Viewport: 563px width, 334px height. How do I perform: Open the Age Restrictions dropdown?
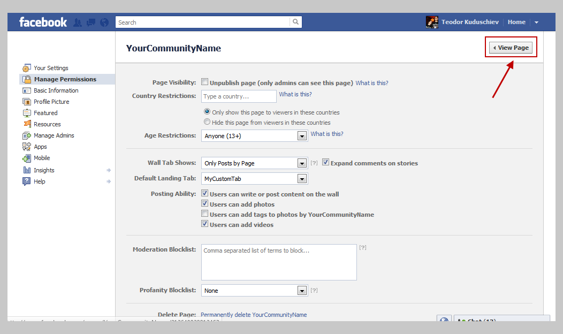(255, 136)
